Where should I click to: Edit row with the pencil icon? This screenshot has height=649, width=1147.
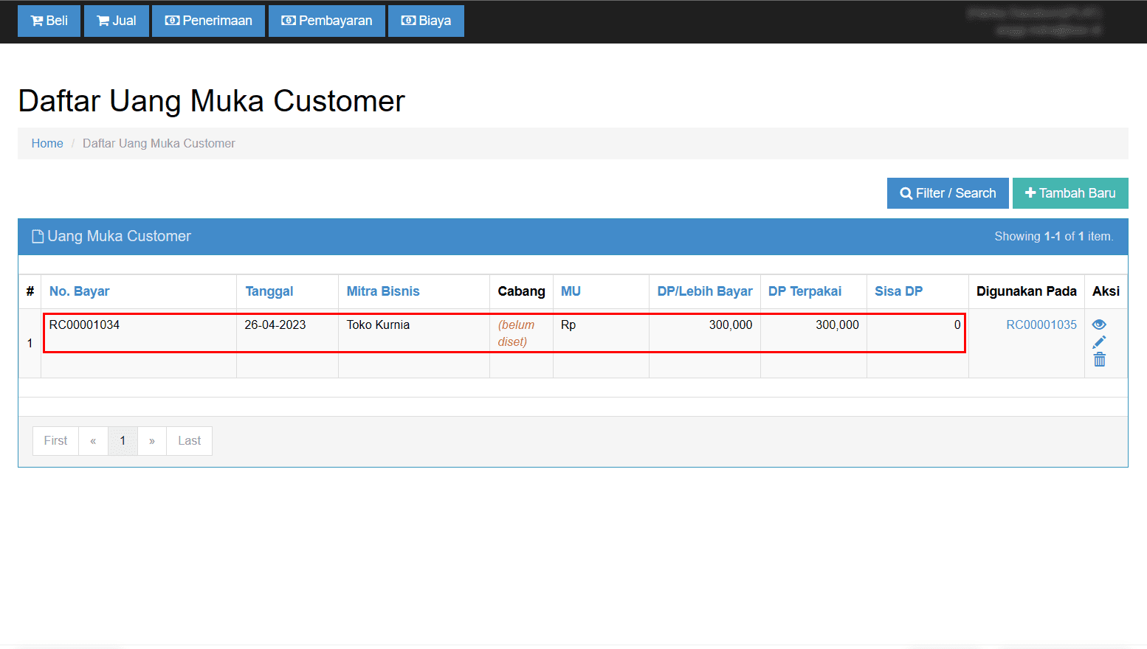1099,342
